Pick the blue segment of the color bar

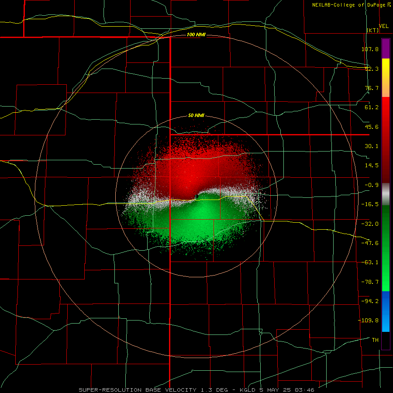click(386, 311)
